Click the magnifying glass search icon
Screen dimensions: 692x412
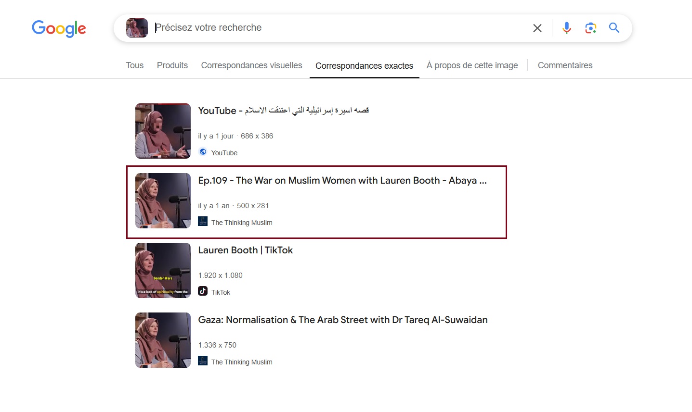[614, 28]
